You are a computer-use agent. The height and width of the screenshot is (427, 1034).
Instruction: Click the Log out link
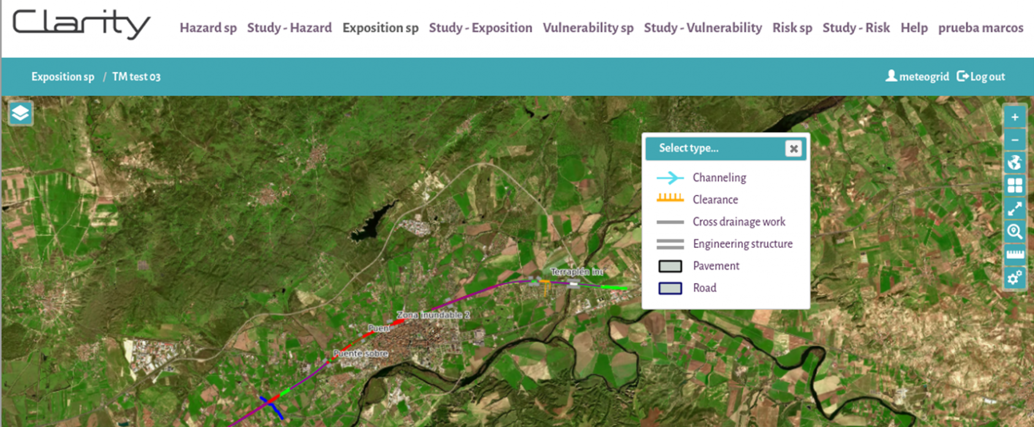[x=981, y=76]
